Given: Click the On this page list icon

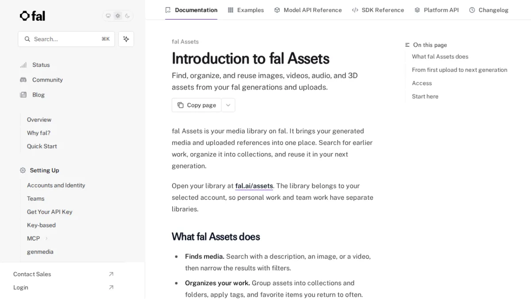Looking at the screenshot, I should (408, 45).
